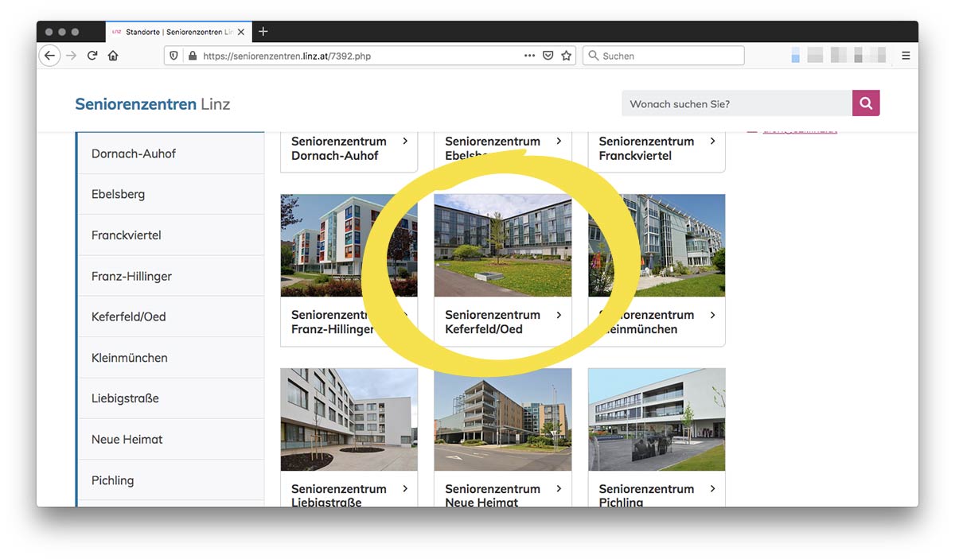This screenshot has height=559, width=955.
Task: Click the chevron beside Seniorenzentrum Keferfeld/Oed
Action: click(x=559, y=315)
